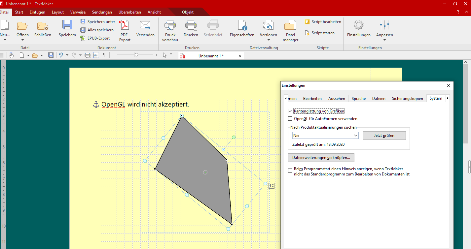Screen dimensions: 471x249
Task: Open quick toolbar new-document dropdown arrow
Action: [28, 55]
